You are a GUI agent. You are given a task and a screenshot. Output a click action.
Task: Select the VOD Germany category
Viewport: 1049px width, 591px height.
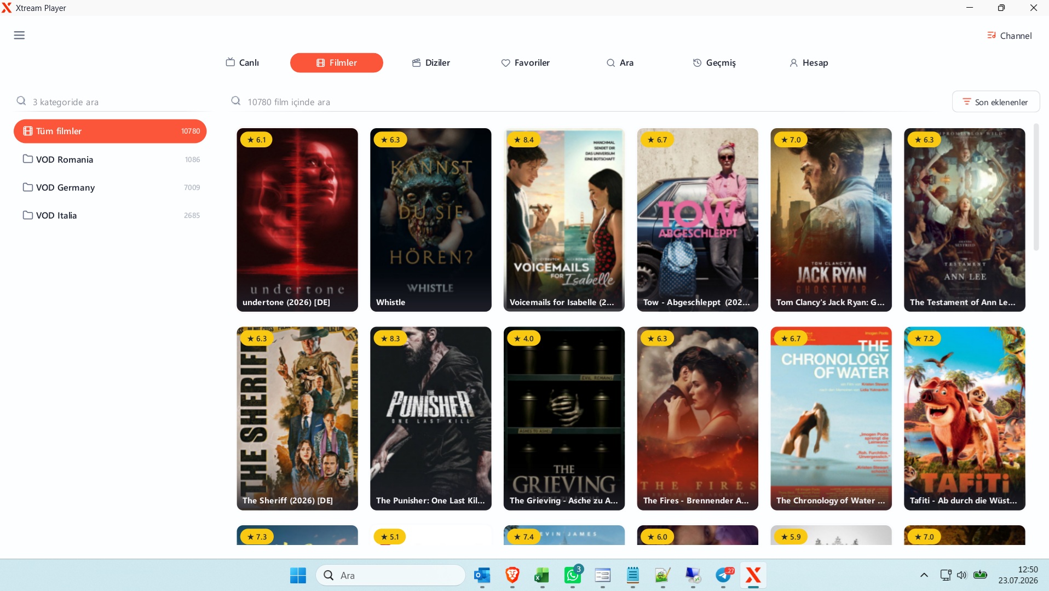[x=110, y=187]
